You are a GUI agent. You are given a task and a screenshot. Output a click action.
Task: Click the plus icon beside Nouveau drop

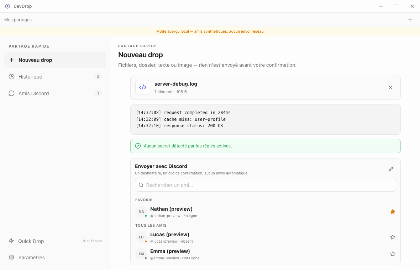(11, 60)
